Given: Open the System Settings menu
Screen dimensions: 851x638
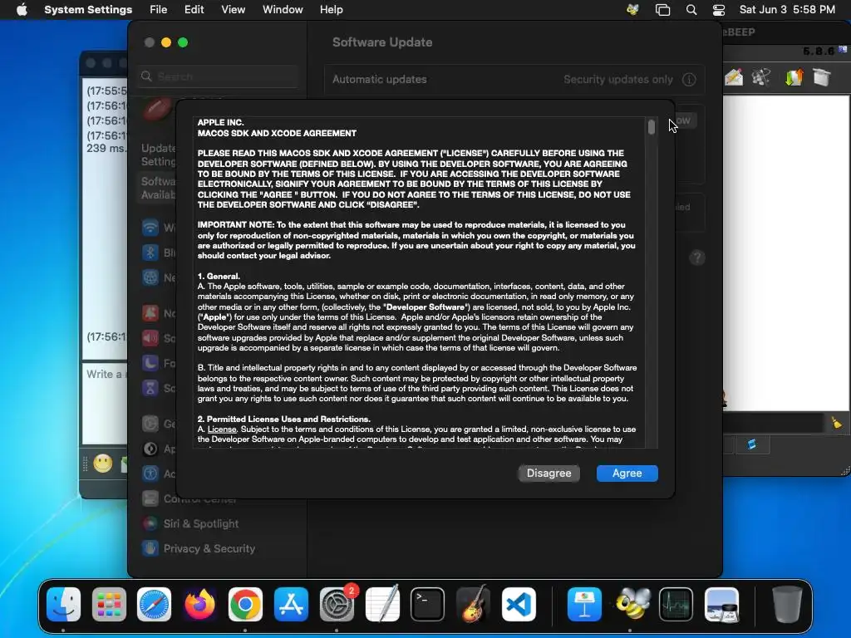Looking at the screenshot, I should 88,10.
